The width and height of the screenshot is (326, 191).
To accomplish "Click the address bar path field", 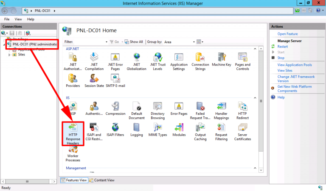I will (157, 11).
